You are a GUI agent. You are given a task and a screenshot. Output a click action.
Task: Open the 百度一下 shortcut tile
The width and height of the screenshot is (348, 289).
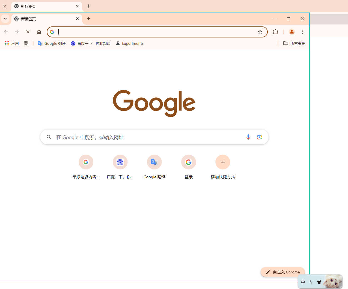120,167
